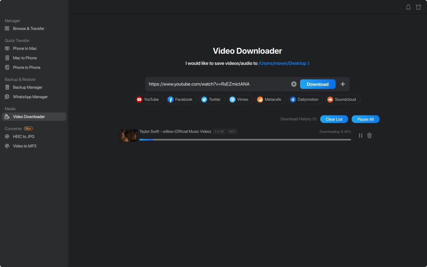Screen dimensions: 427x267
Task: Click the Metacafe logo icon
Action: (x=260, y=100)
